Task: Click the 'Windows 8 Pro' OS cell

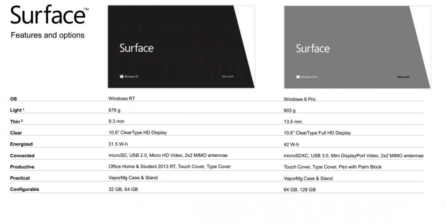Action: tap(300, 99)
